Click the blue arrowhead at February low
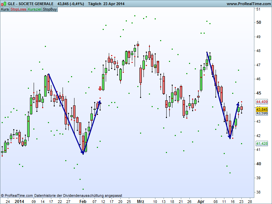 point(83,153)
